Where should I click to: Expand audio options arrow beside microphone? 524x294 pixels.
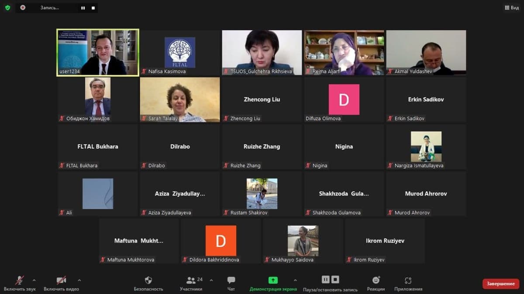tap(34, 280)
